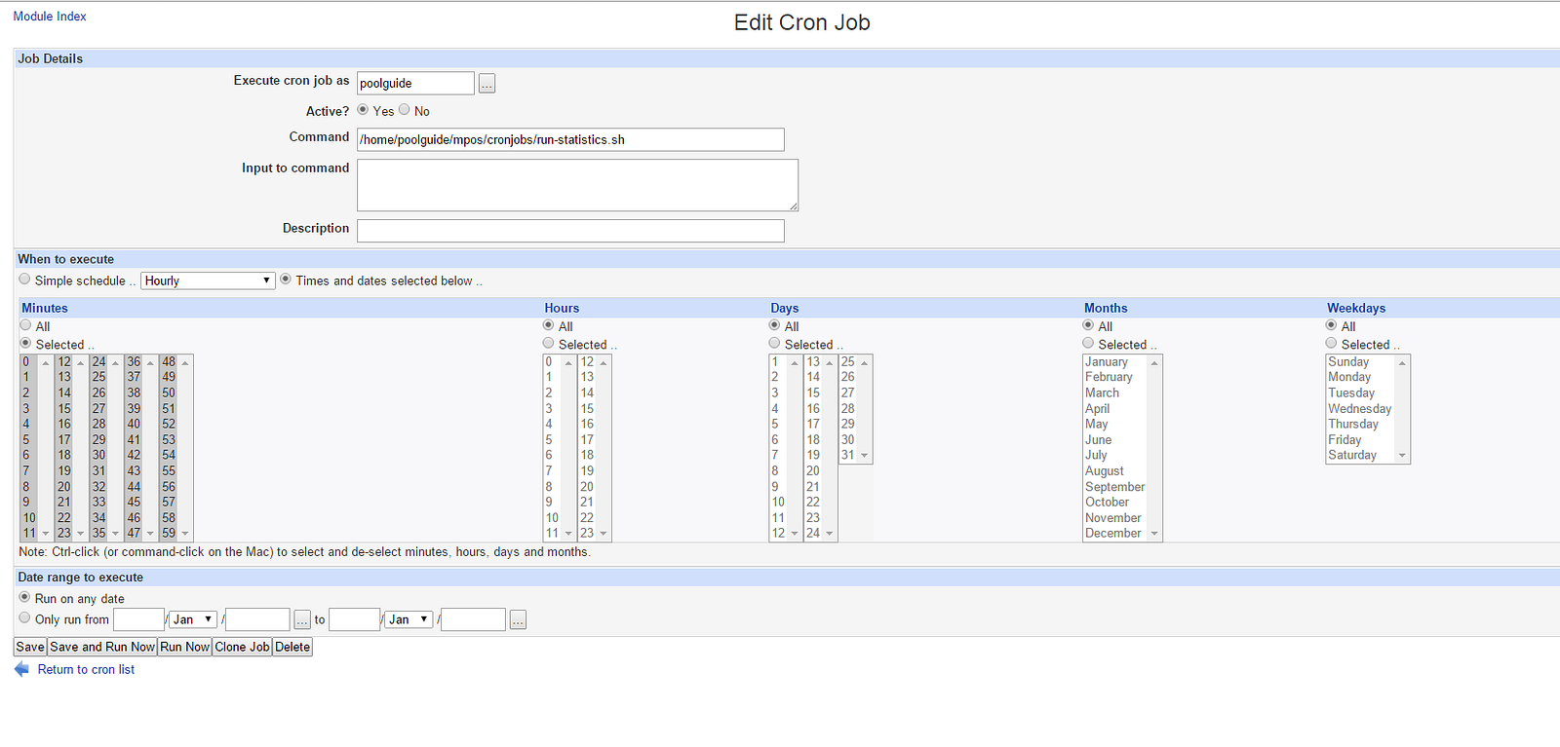Select March in the Months list
The width and height of the screenshot is (1560, 747).
click(x=1114, y=393)
